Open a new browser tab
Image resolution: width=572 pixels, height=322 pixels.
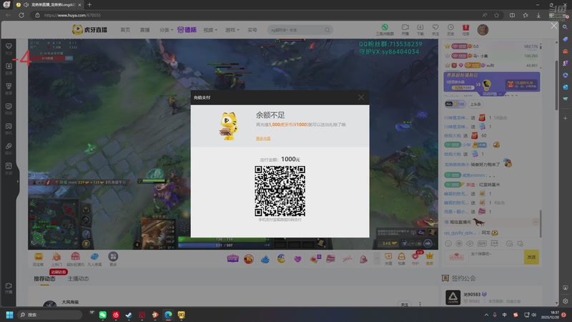pos(90,5)
